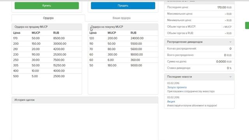Screen dimensions: 249x140
Task: Click the 2500.00 RUB sell total
Action: [x=59, y=76]
